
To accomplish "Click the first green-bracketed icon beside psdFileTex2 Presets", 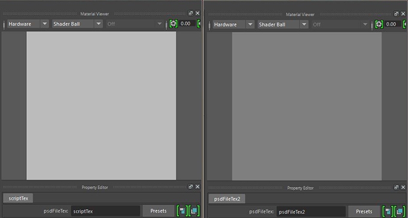I will coord(388,211).
